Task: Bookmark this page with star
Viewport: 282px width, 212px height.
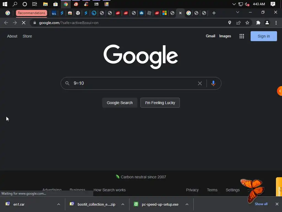Action: click(247, 23)
